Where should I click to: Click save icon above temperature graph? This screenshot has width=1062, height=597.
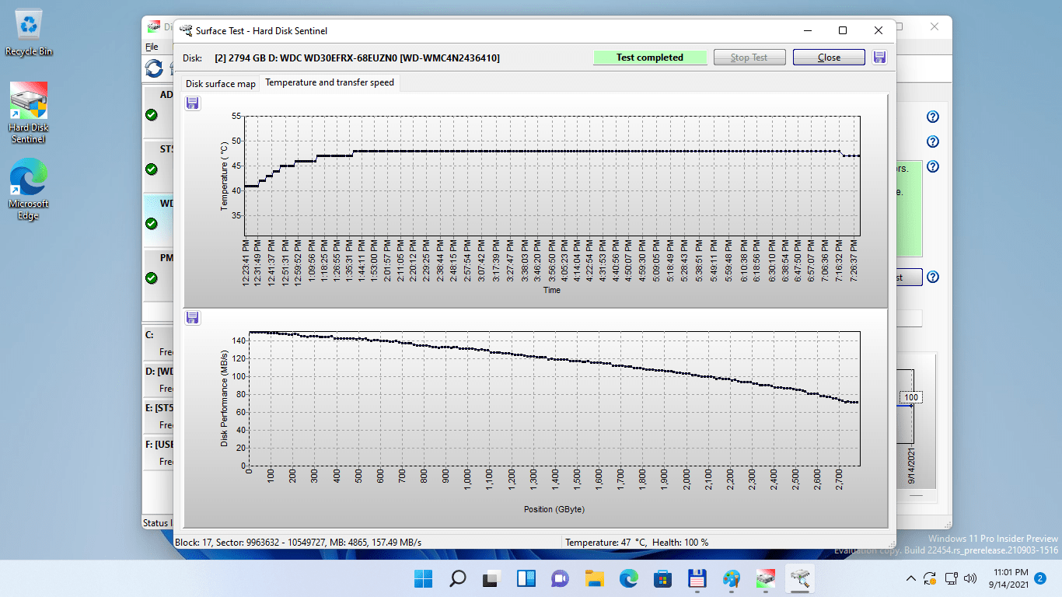[x=193, y=103]
